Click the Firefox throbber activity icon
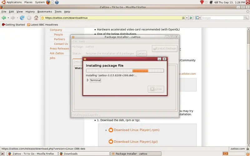This screenshot has height=156, width=250. (x=247, y=12)
